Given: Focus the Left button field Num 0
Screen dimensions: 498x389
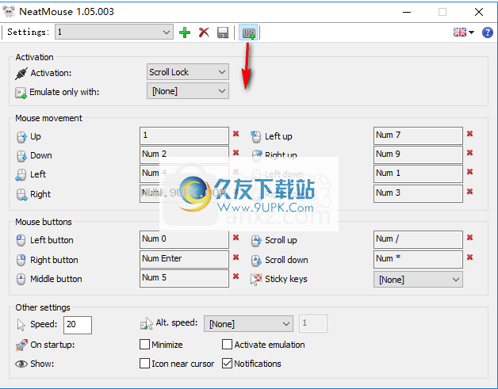Looking at the screenshot, I should click(x=184, y=239).
